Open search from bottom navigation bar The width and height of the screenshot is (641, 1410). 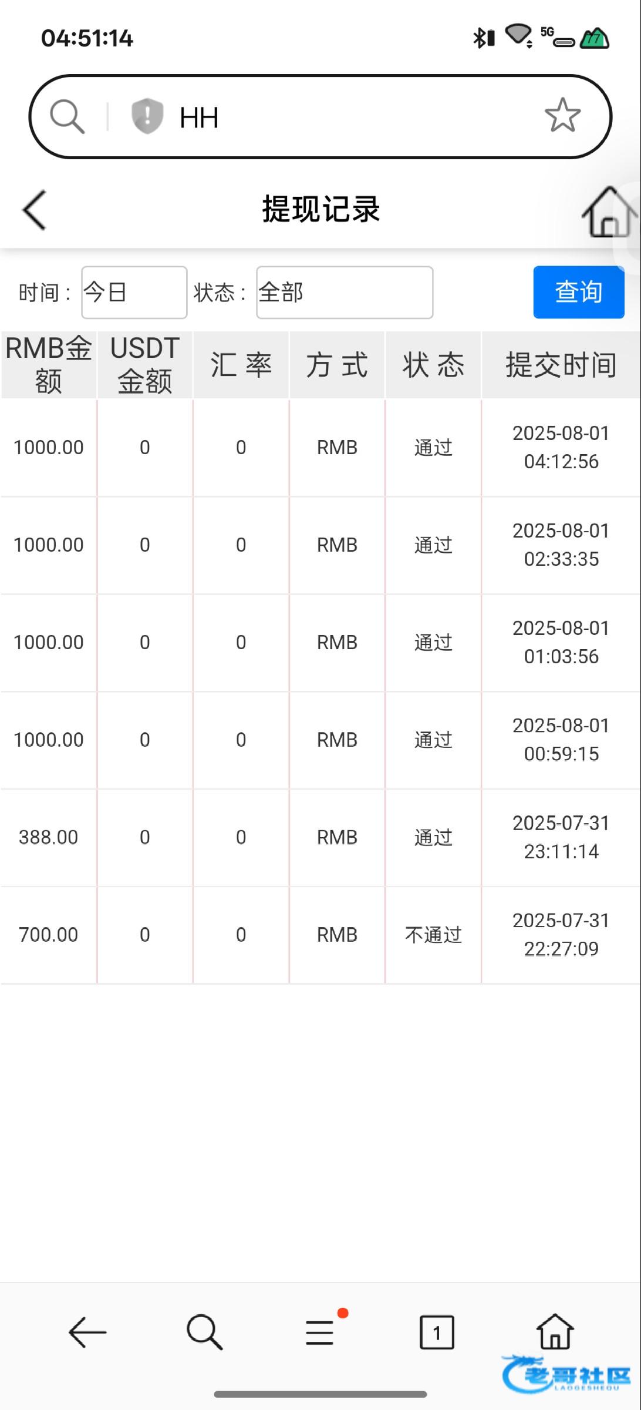pyautogui.click(x=204, y=1332)
